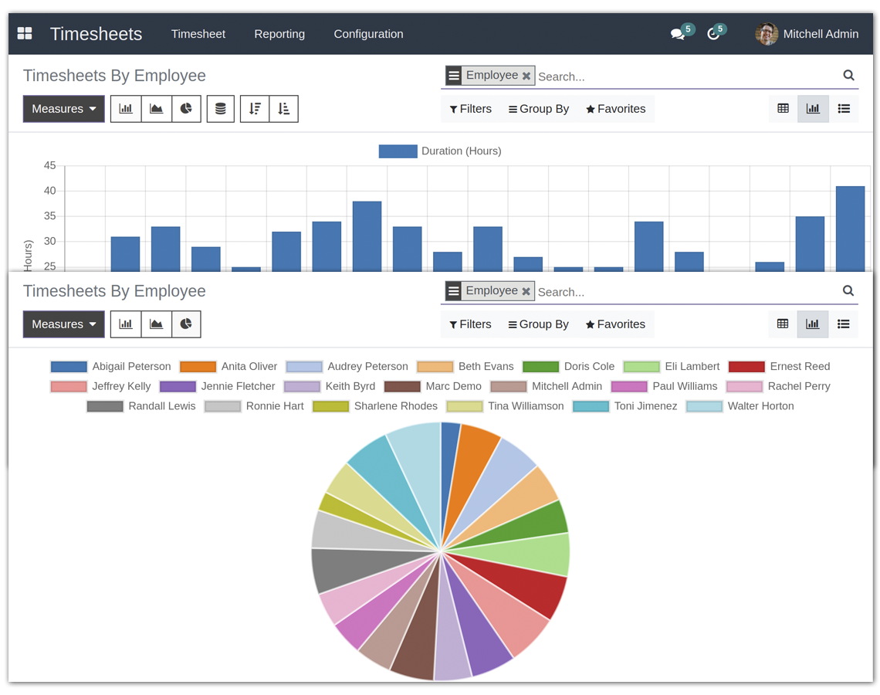The height and width of the screenshot is (695, 880).
Task: Switch to pivot view in lower panel
Action: click(783, 324)
